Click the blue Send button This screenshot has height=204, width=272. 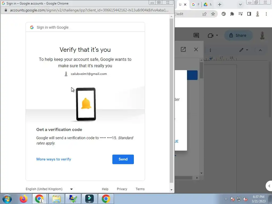point(123,159)
